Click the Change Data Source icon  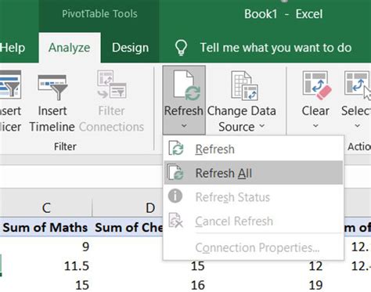[244, 85]
